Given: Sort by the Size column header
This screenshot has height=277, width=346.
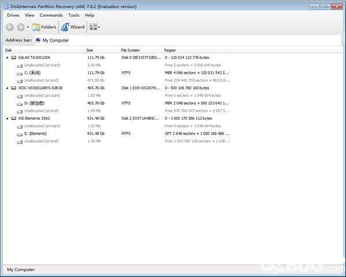Looking at the screenshot, I should [101, 50].
